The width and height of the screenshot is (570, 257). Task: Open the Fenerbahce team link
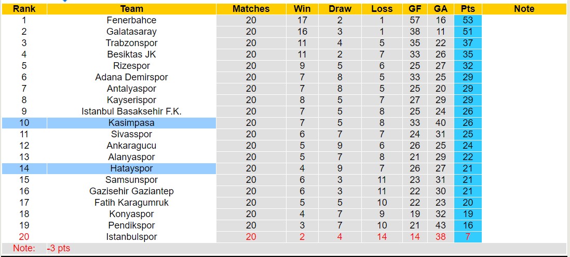[131, 20]
